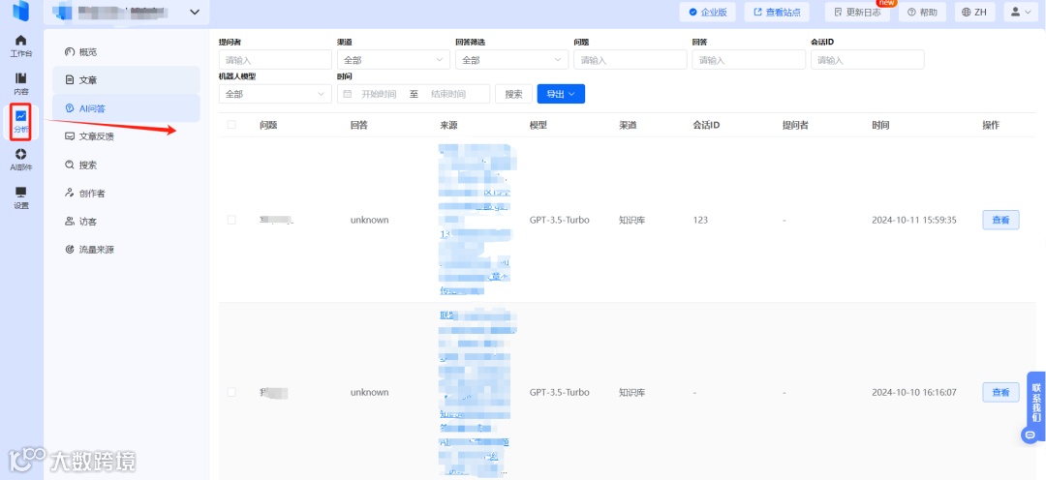Select 访客 in the analysis menu

(x=126, y=222)
